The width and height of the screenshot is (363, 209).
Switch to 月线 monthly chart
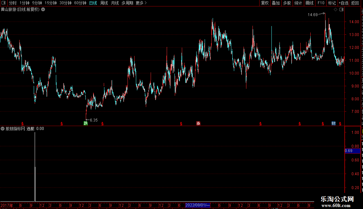point(115,3)
